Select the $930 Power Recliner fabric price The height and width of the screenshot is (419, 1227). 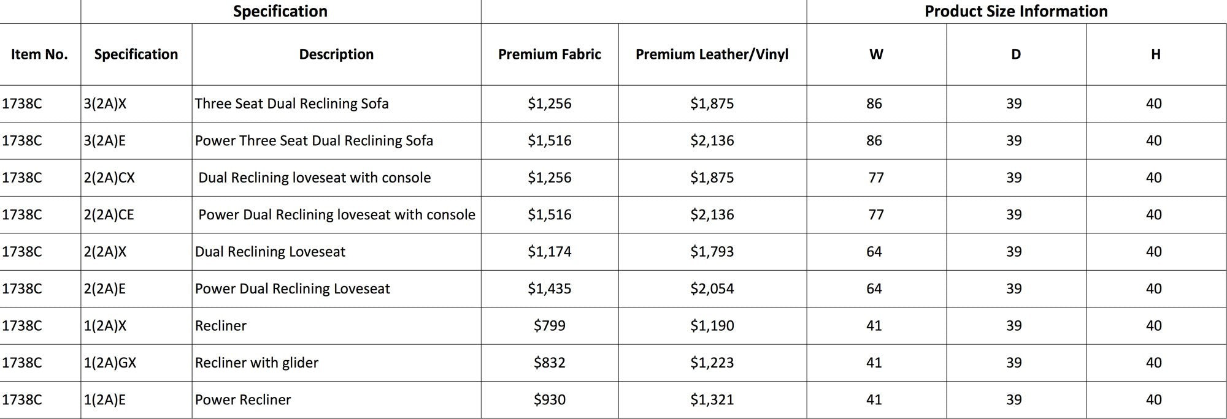(550, 400)
